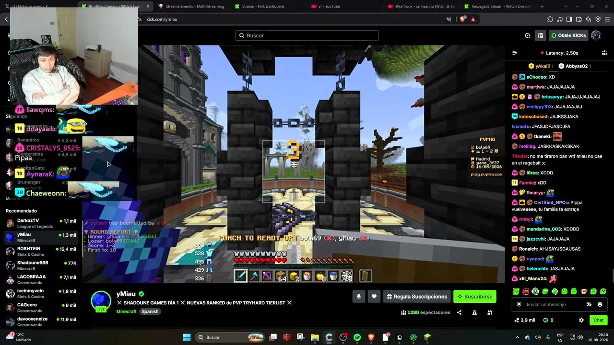Open the Brave Wallet icon
Image resolution: width=614 pixels, height=345 pixels.
[x=579, y=19]
